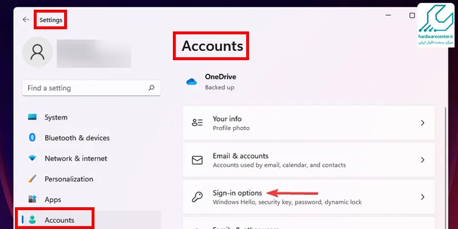
Task: Click the Sign-in options key icon
Action: [197, 197]
